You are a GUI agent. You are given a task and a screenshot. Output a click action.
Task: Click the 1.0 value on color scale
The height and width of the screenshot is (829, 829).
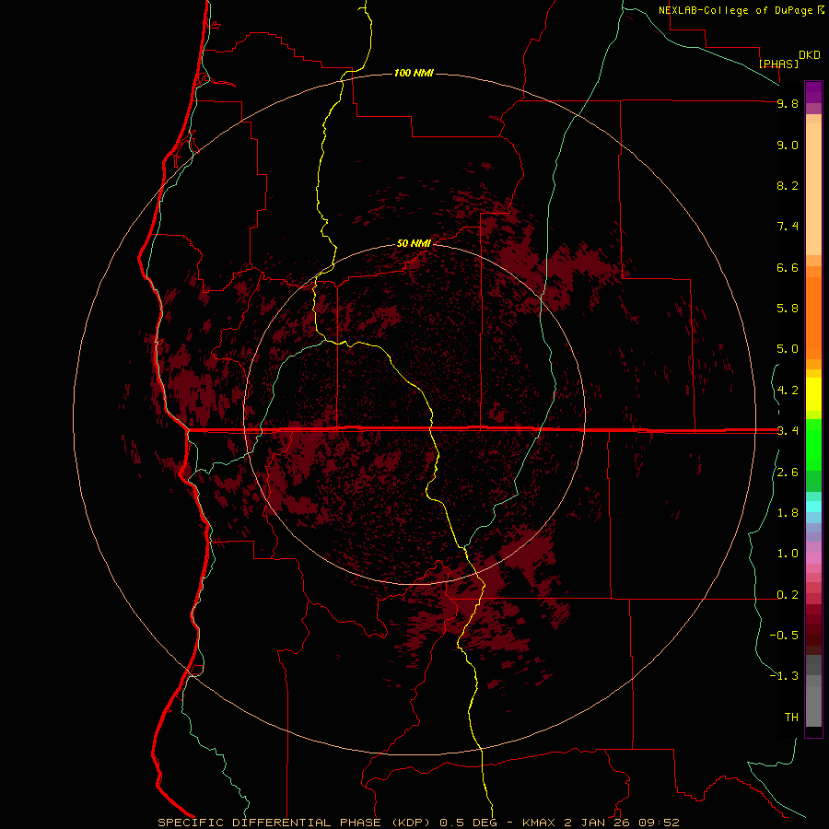788,554
